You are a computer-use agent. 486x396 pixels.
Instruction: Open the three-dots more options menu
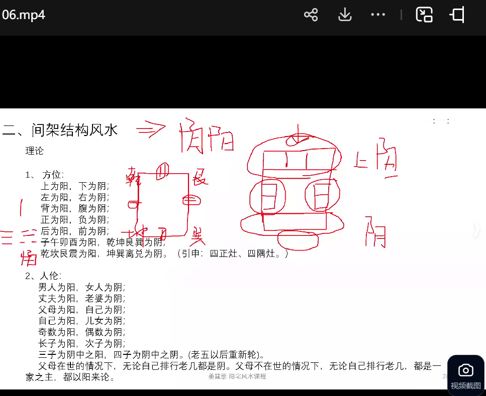pos(378,15)
